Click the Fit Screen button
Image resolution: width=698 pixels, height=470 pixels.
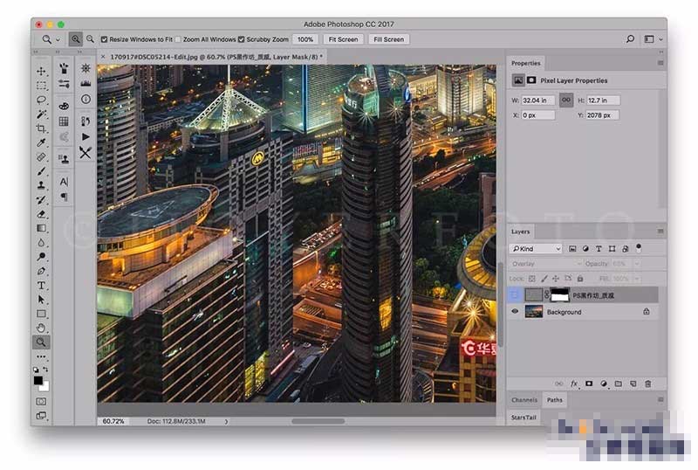pyautogui.click(x=342, y=39)
